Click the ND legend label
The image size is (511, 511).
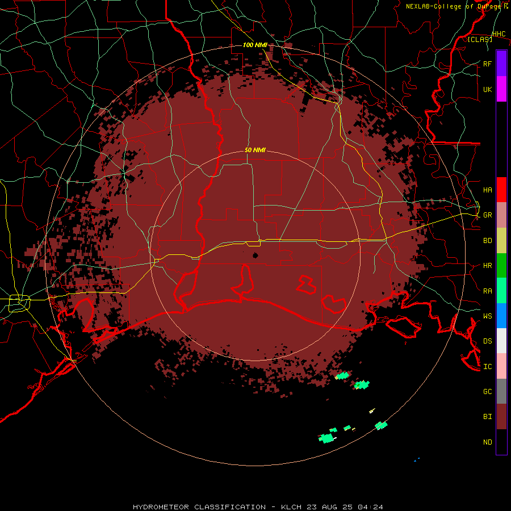point(487,442)
